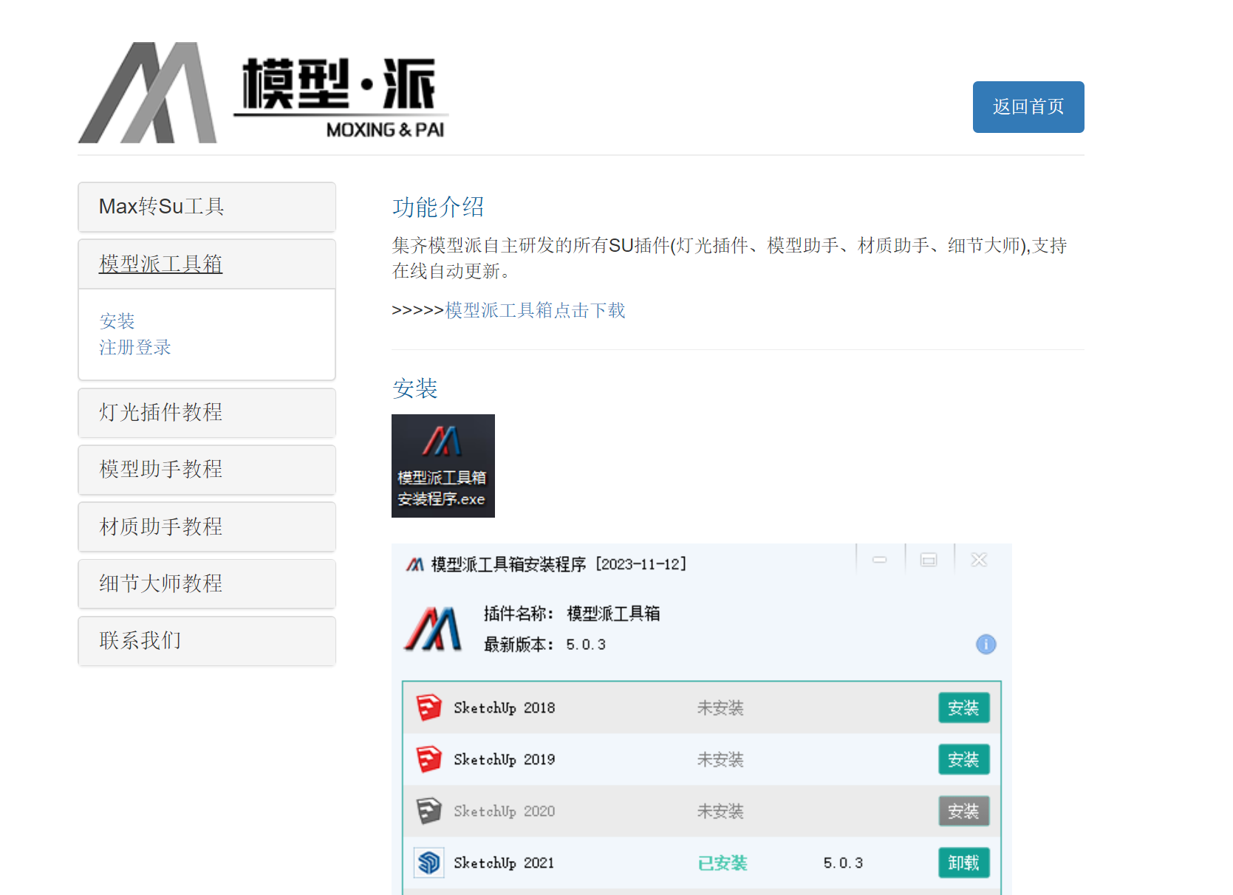Viewport: 1233px width, 895px height.
Task: Click the green 已安装 status text
Action: coord(723,863)
